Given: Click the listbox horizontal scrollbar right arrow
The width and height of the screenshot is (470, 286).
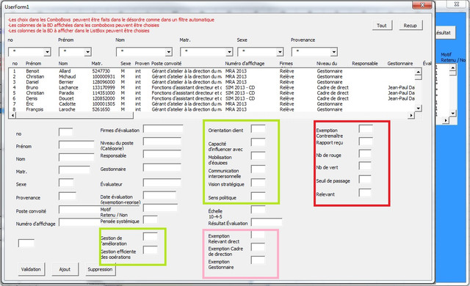Looking at the screenshot, I should 411,115.
